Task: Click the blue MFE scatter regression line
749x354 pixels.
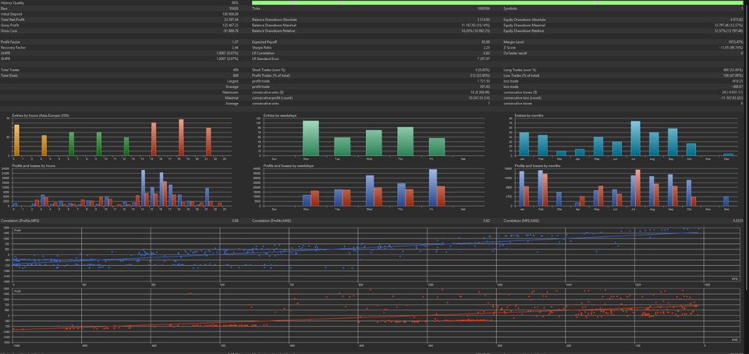Action: click(356, 248)
